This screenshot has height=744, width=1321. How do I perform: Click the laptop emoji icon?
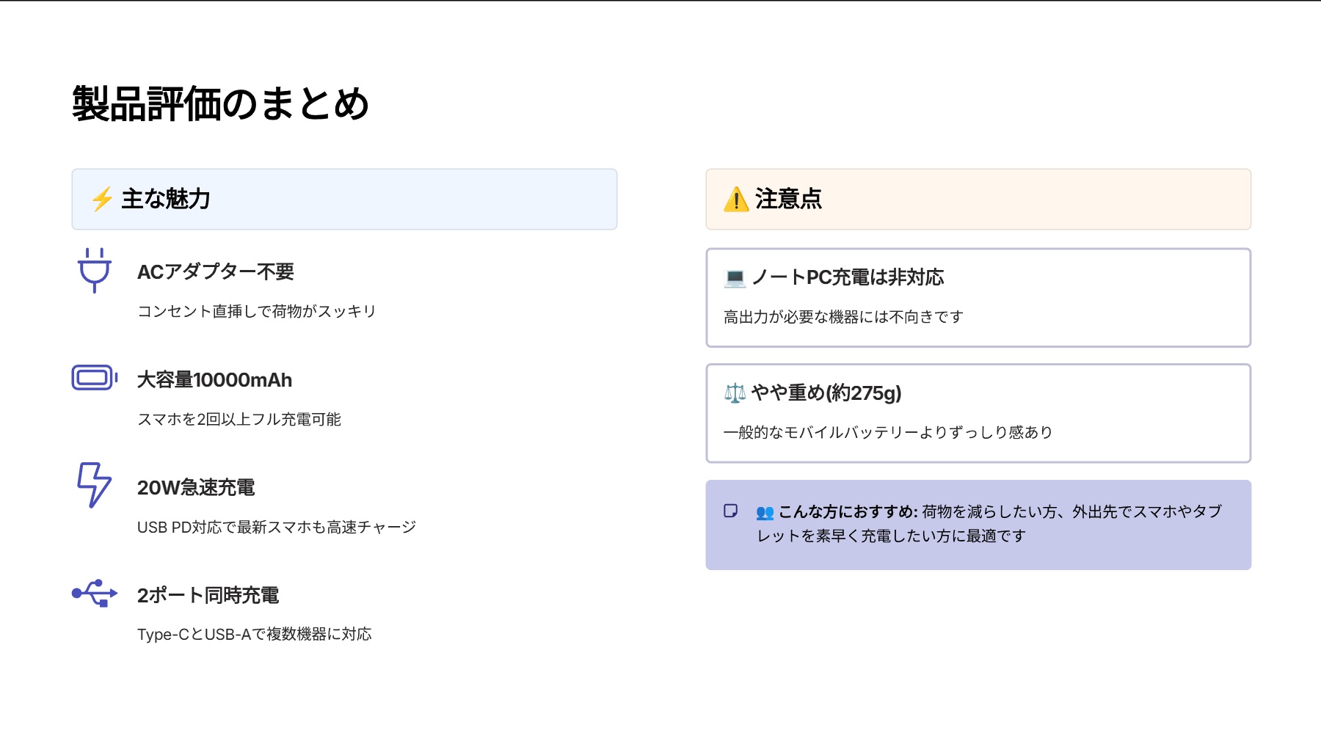[734, 278]
